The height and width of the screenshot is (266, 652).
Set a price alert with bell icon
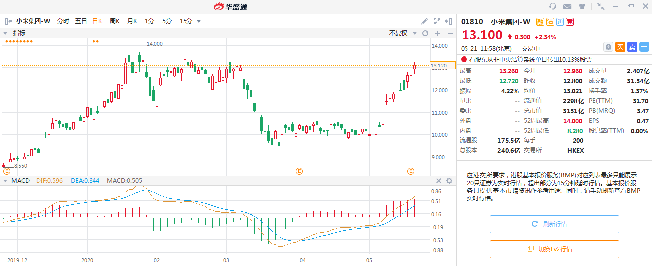(x=608, y=47)
